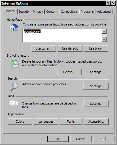Click the Browsing history clock icon
Image resolution: width=117 pixels, height=145 pixels.
14,64
